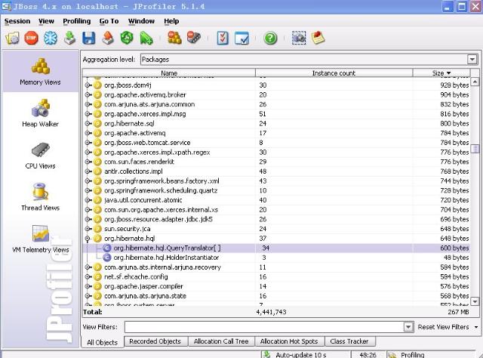Click Reset View Filters button
The height and width of the screenshot is (358, 483).
click(x=444, y=327)
